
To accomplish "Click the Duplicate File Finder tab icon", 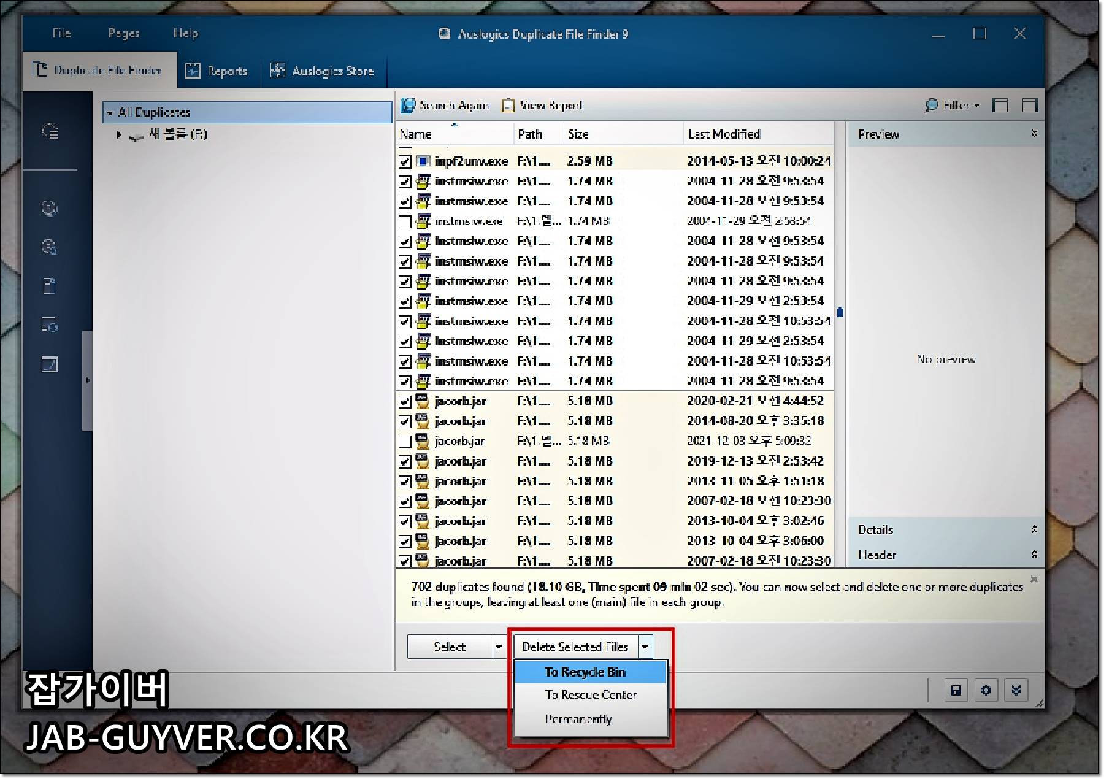I will tap(40, 70).
